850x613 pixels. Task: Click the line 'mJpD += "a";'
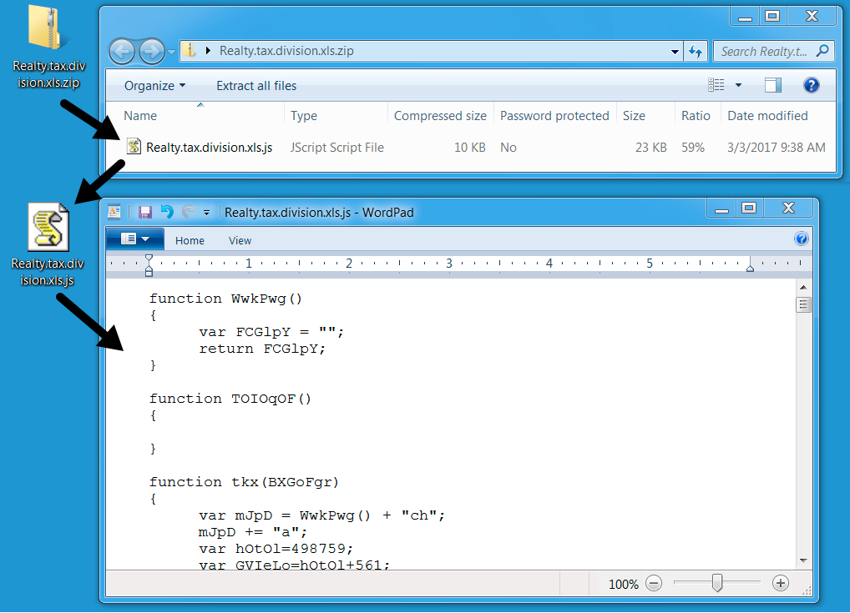point(253,532)
